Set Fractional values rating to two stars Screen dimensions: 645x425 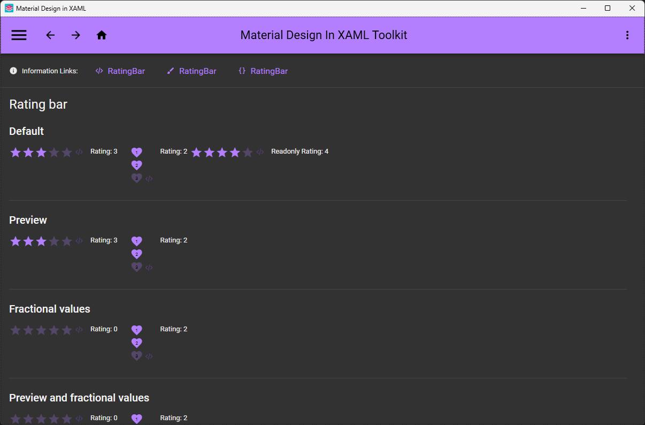coord(28,330)
